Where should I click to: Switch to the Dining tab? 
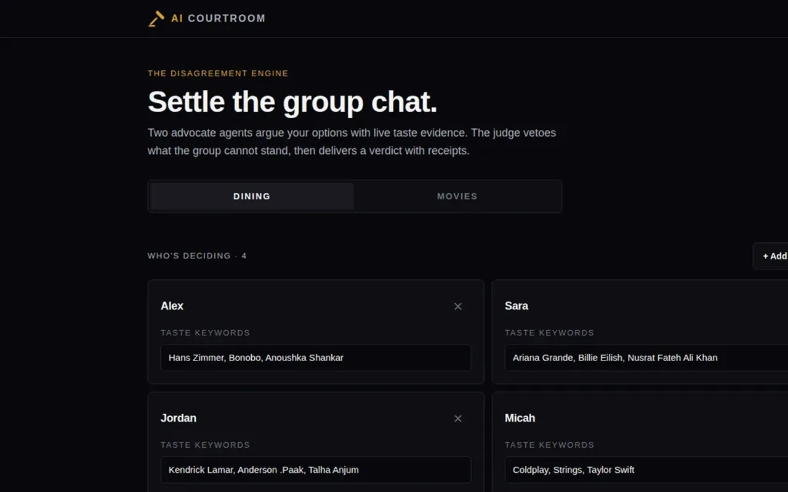(252, 196)
